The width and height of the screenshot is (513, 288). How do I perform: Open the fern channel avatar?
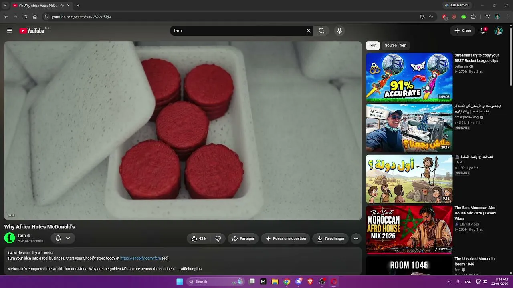pyautogui.click(x=10, y=238)
